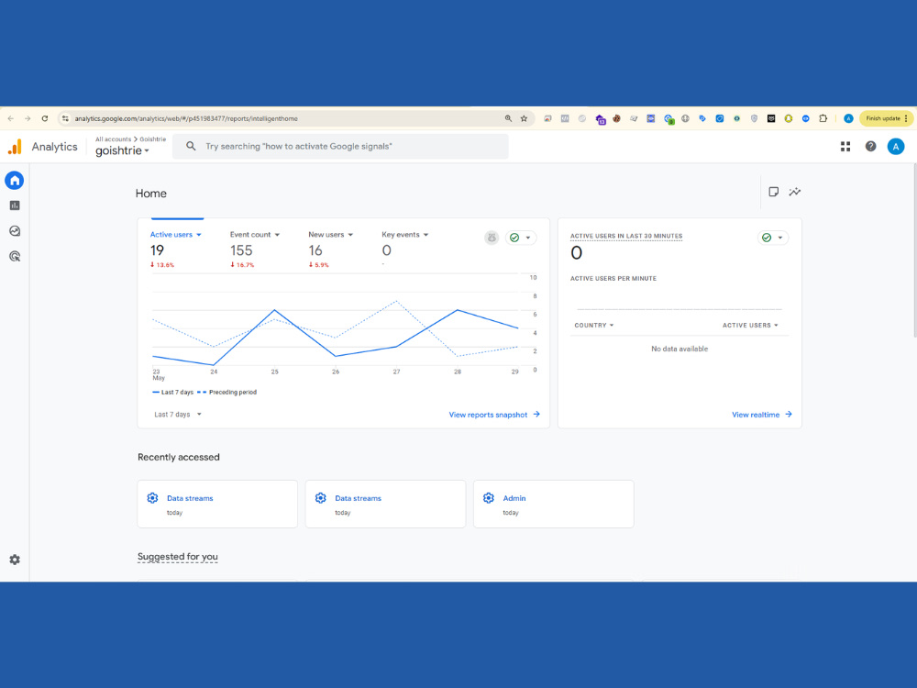The height and width of the screenshot is (688, 917).
Task: Open the Extensions puzzle piece icon
Action: tap(823, 118)
